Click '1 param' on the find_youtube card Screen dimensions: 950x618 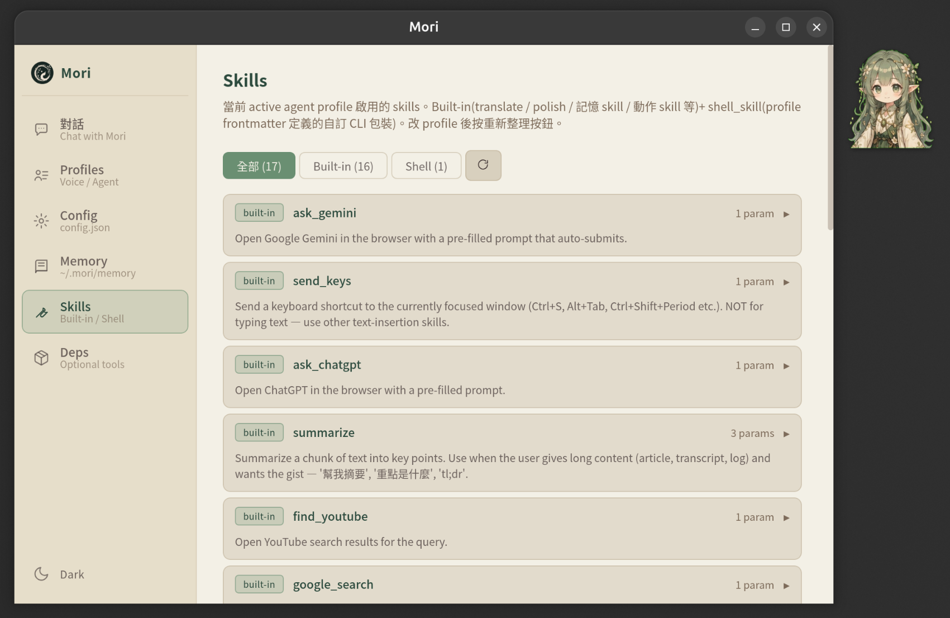(x=755, y=517)
